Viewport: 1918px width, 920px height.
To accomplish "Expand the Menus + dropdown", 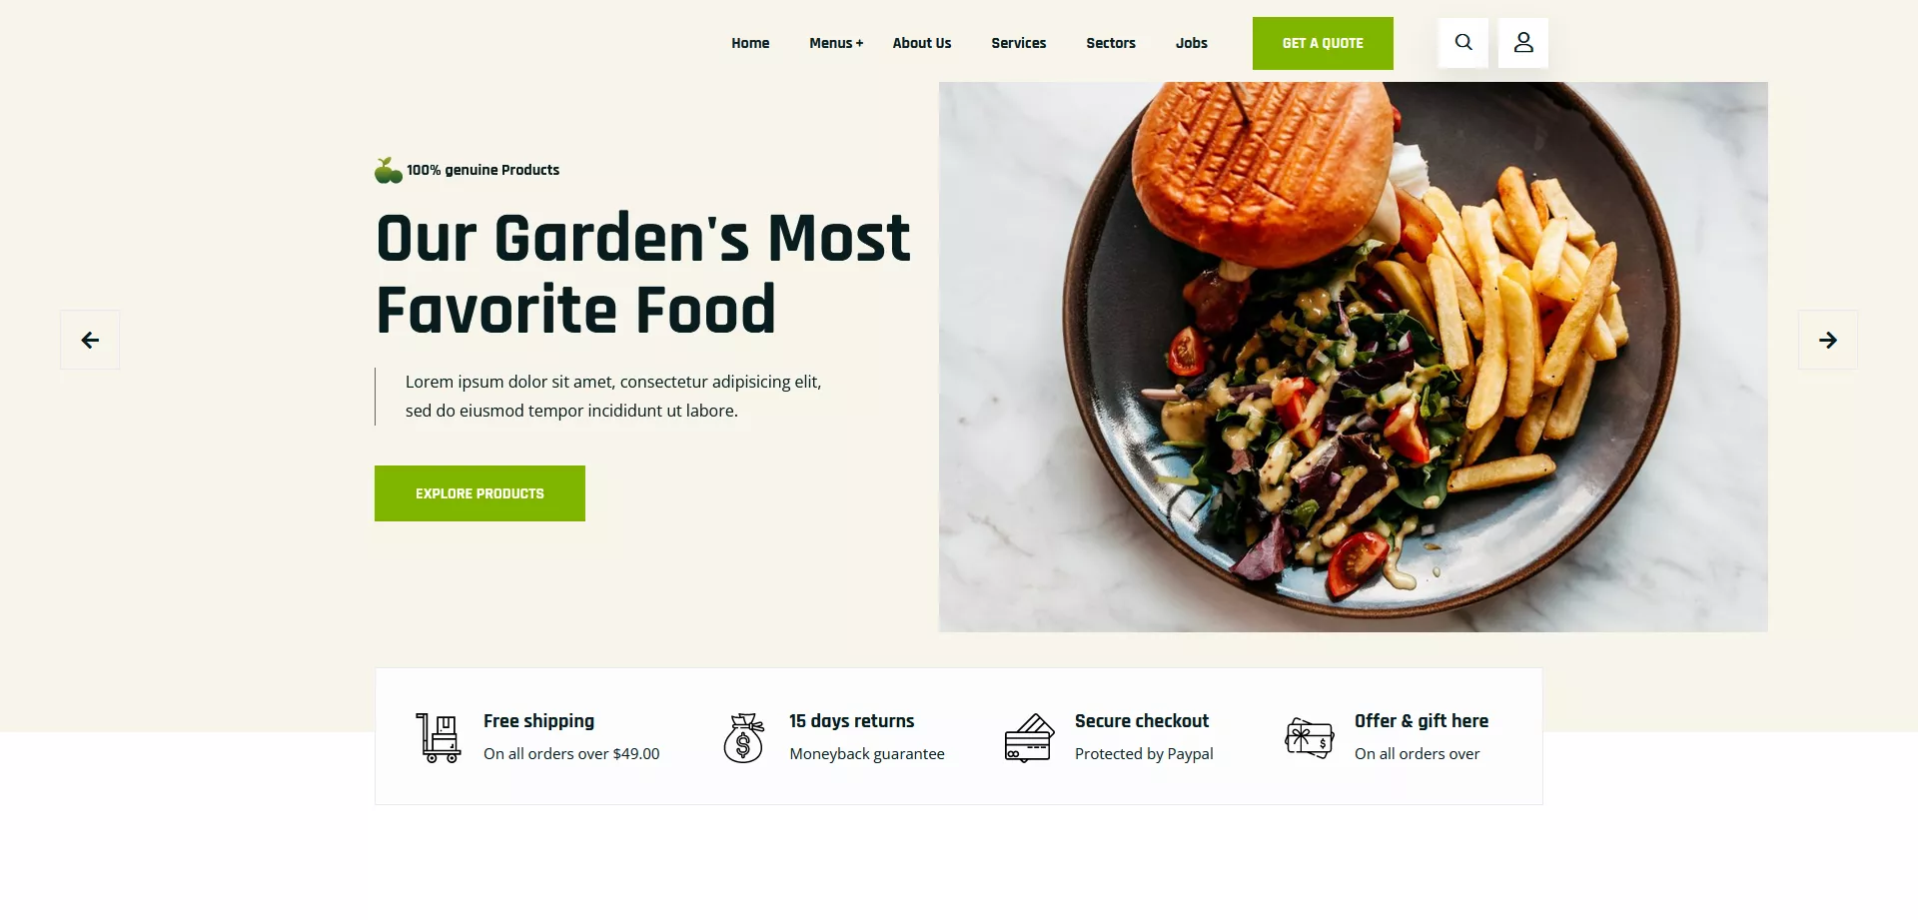I will click(x=836, y=43).
